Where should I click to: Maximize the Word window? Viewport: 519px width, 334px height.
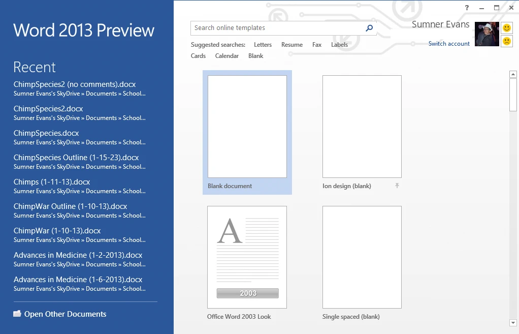point(497,8)
